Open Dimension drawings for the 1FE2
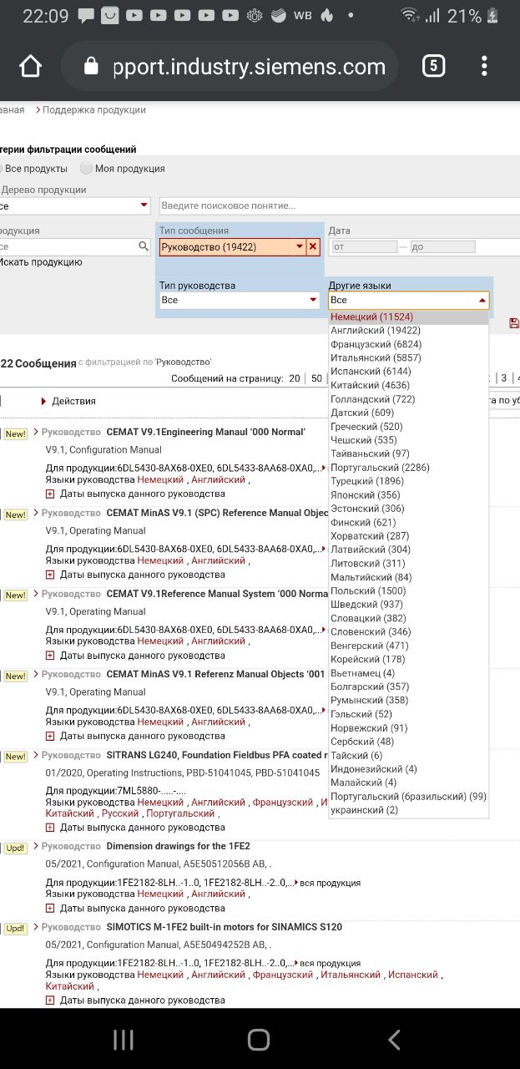This screenshot has width=520, height=1069. (179, 846)
